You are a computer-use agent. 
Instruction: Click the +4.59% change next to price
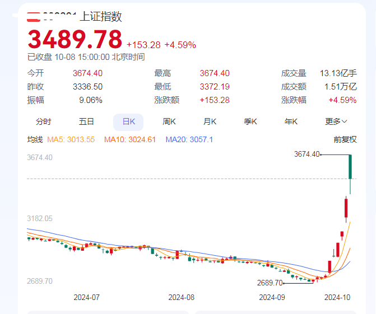click(x=180, y=45)
